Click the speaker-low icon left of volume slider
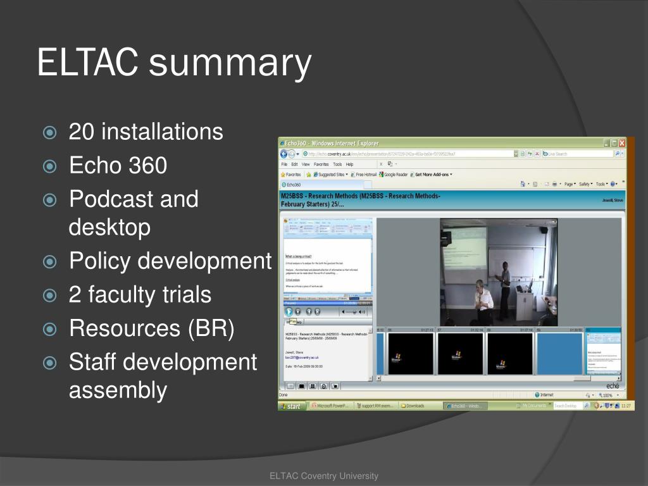The image size is (648, 486). click(x=343, y=312)
